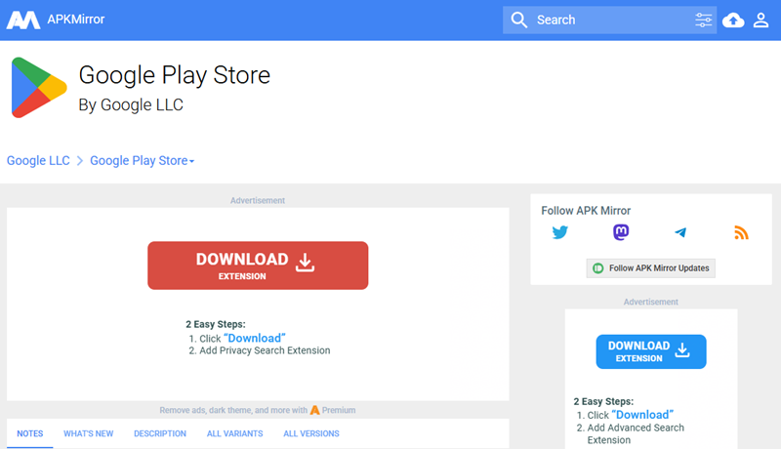Click the chevron separator after Google LLC
781x449 pixels.
click(80, 161)
